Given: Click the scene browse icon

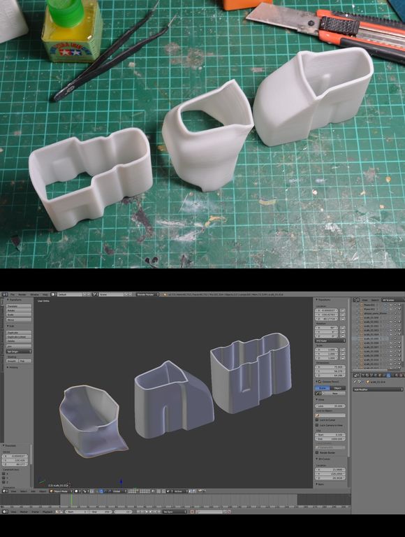Looking at the screenshot, I should (x=96, y=294).
